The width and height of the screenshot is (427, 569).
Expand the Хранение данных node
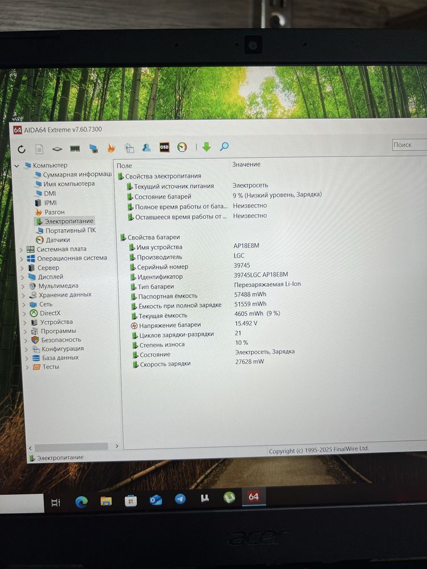click(x=23, y=296)
